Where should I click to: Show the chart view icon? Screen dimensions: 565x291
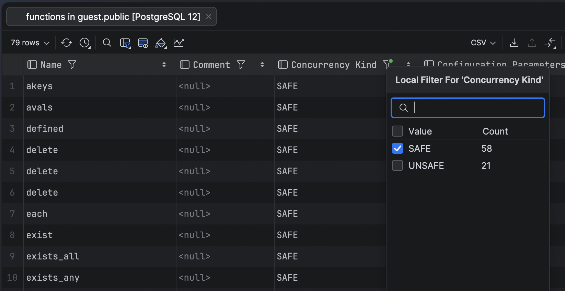coord(179,43)
